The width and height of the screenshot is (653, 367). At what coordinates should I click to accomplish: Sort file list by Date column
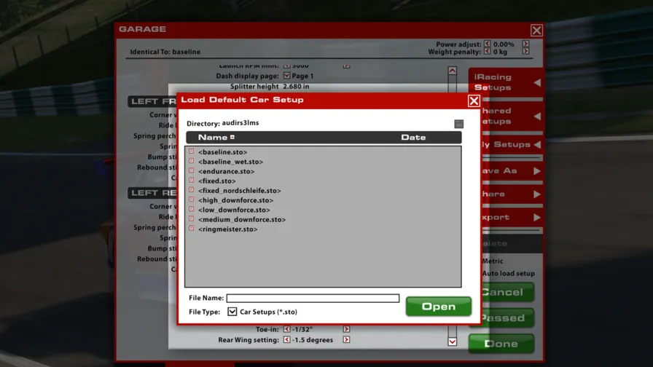point(413,138)
